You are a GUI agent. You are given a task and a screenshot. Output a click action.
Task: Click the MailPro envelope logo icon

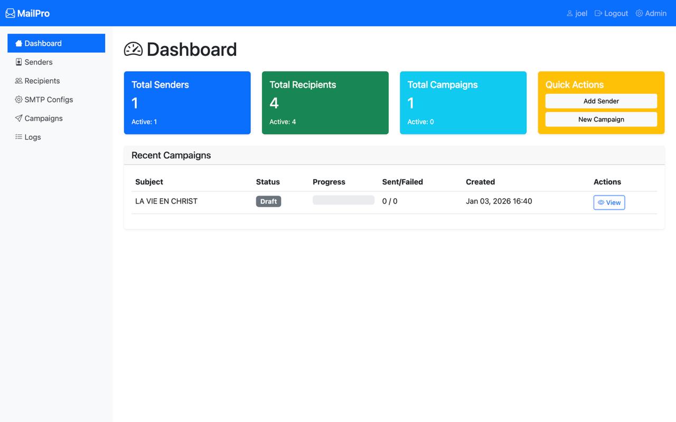(10, 13)
